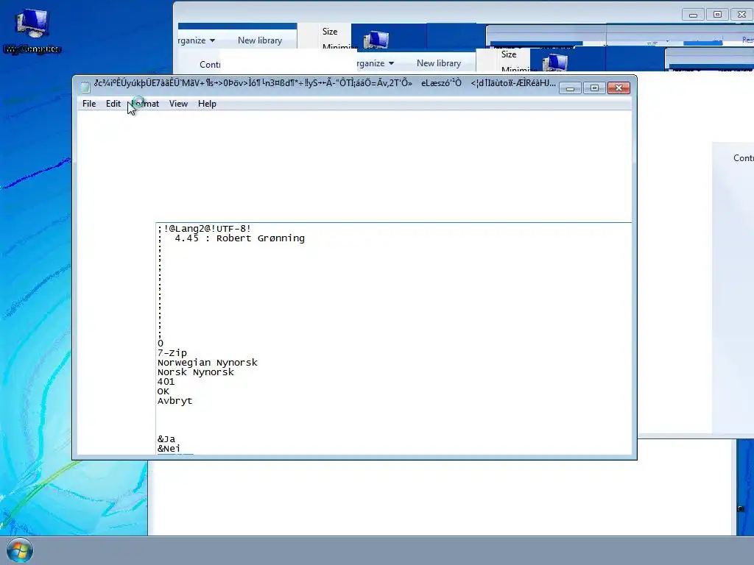Click the '&Ja' text line
Screen dimensions: 754x565
(x=166, y=439)
